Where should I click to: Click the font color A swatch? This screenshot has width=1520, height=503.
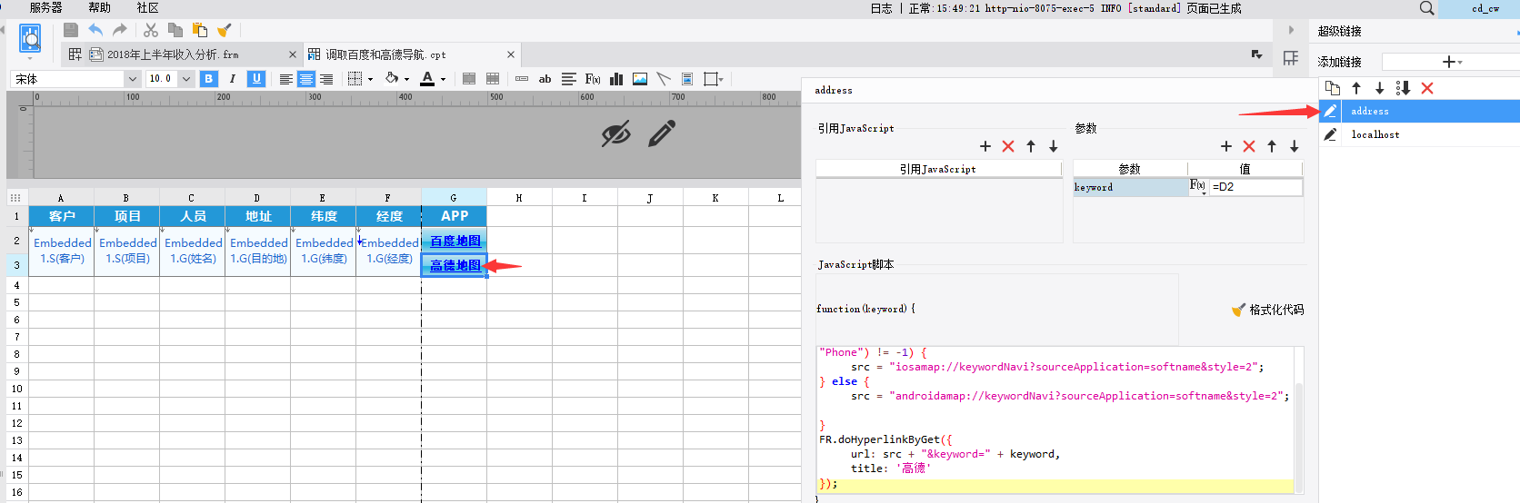coord(427,79)
